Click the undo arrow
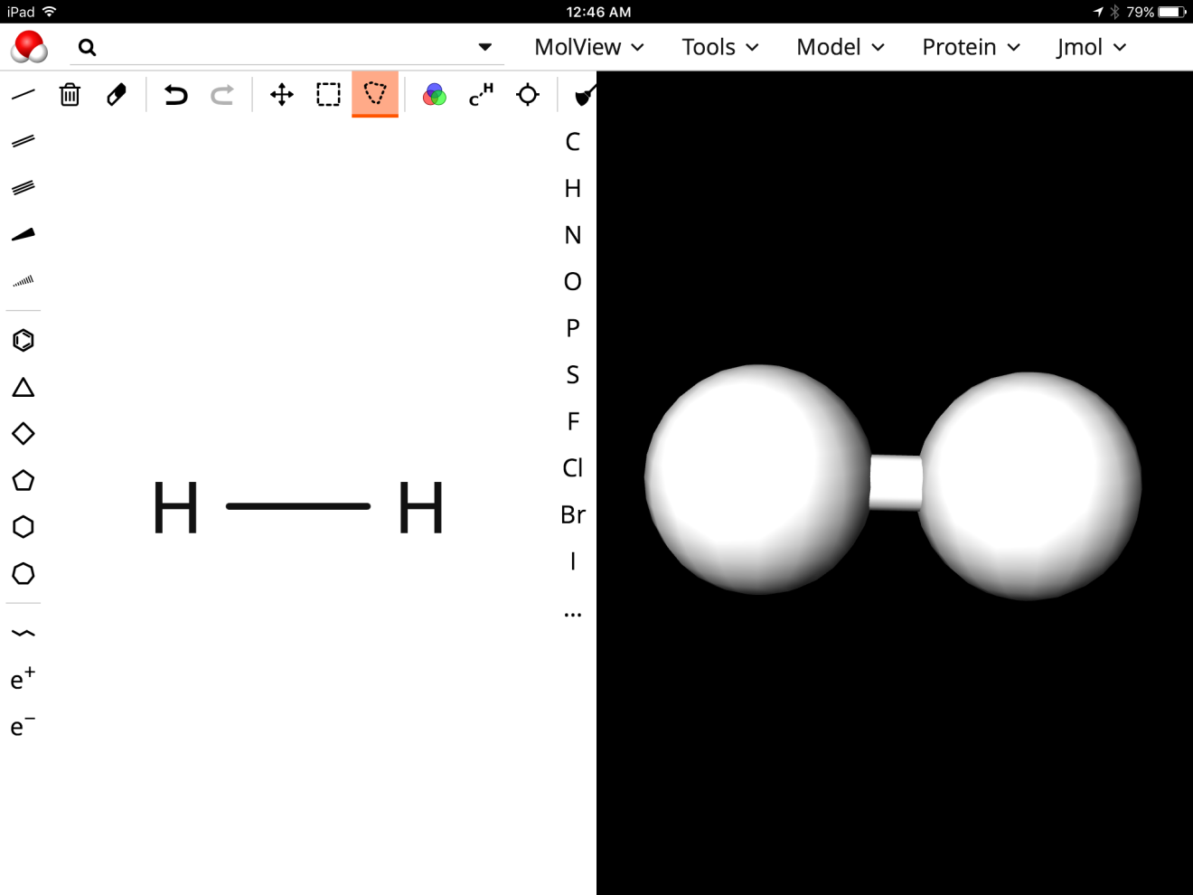Screen dimensions: 1193x895 pos(175,94)
